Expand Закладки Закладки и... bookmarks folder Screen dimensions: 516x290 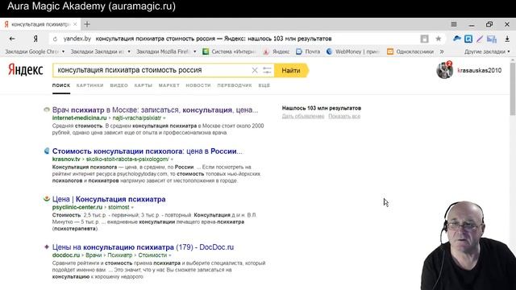(100, 52)
